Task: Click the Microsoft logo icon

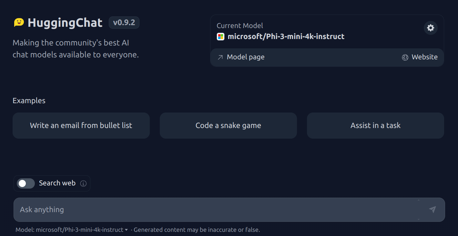Action: [x=220, y=36]
